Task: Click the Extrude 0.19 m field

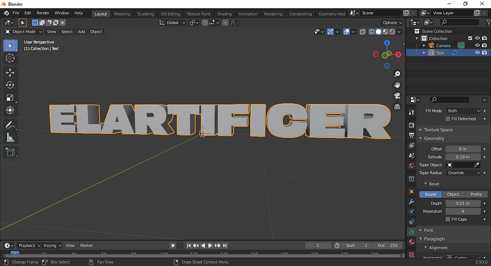Action: (463, 157)
